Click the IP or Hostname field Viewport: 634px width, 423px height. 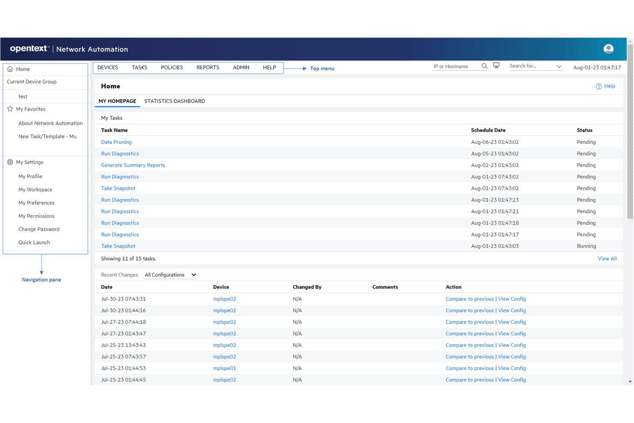[x=456, y=66]
